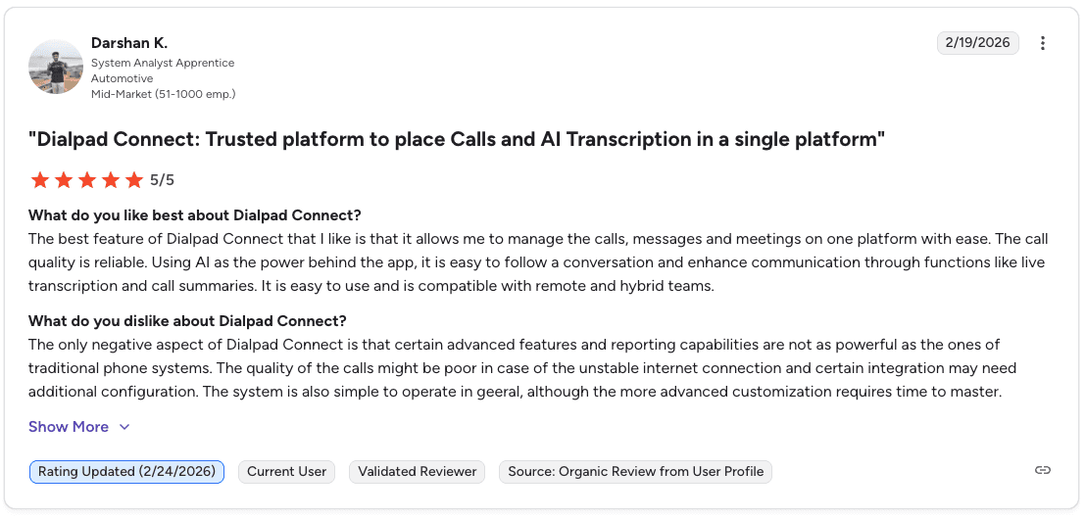
Task: Click the review title about Dialpad Connect
Action: click(x=457, y=140)
